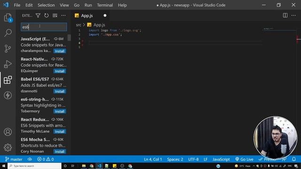Click the src breadcrumb segment
Viewport: 301px width, 169px height.
coord(79,25)
